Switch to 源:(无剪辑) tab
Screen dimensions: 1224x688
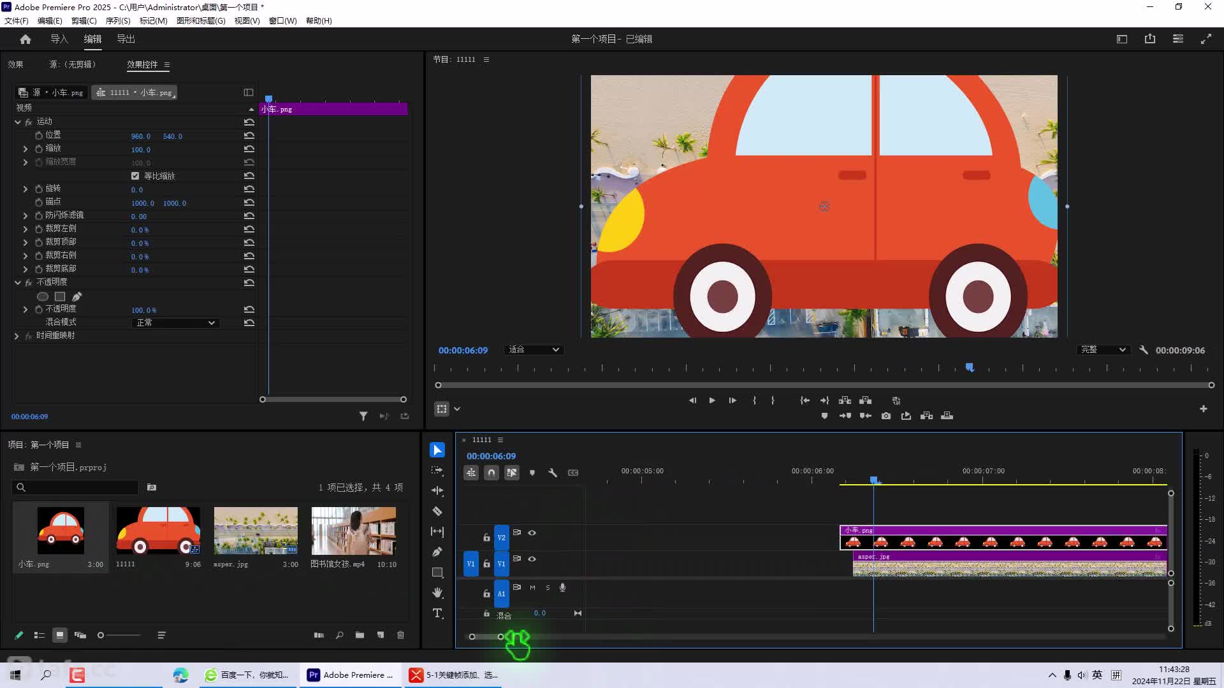click(x=73, y=65)
